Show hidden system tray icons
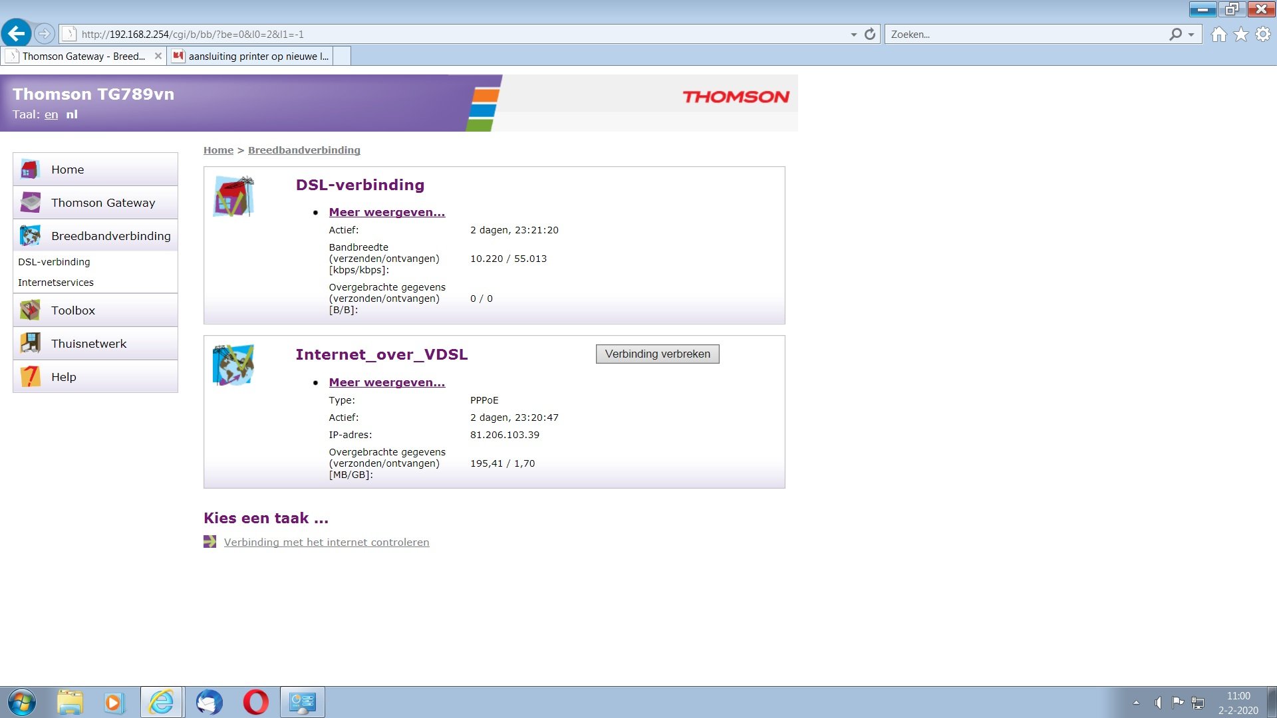The image size is (1277, 718). pyautogui.click(x=1137, y=703)
